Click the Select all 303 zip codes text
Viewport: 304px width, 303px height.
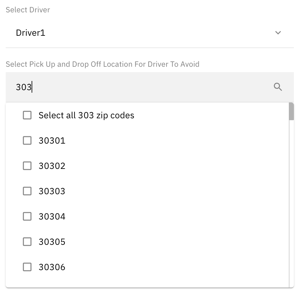point(86,115)
